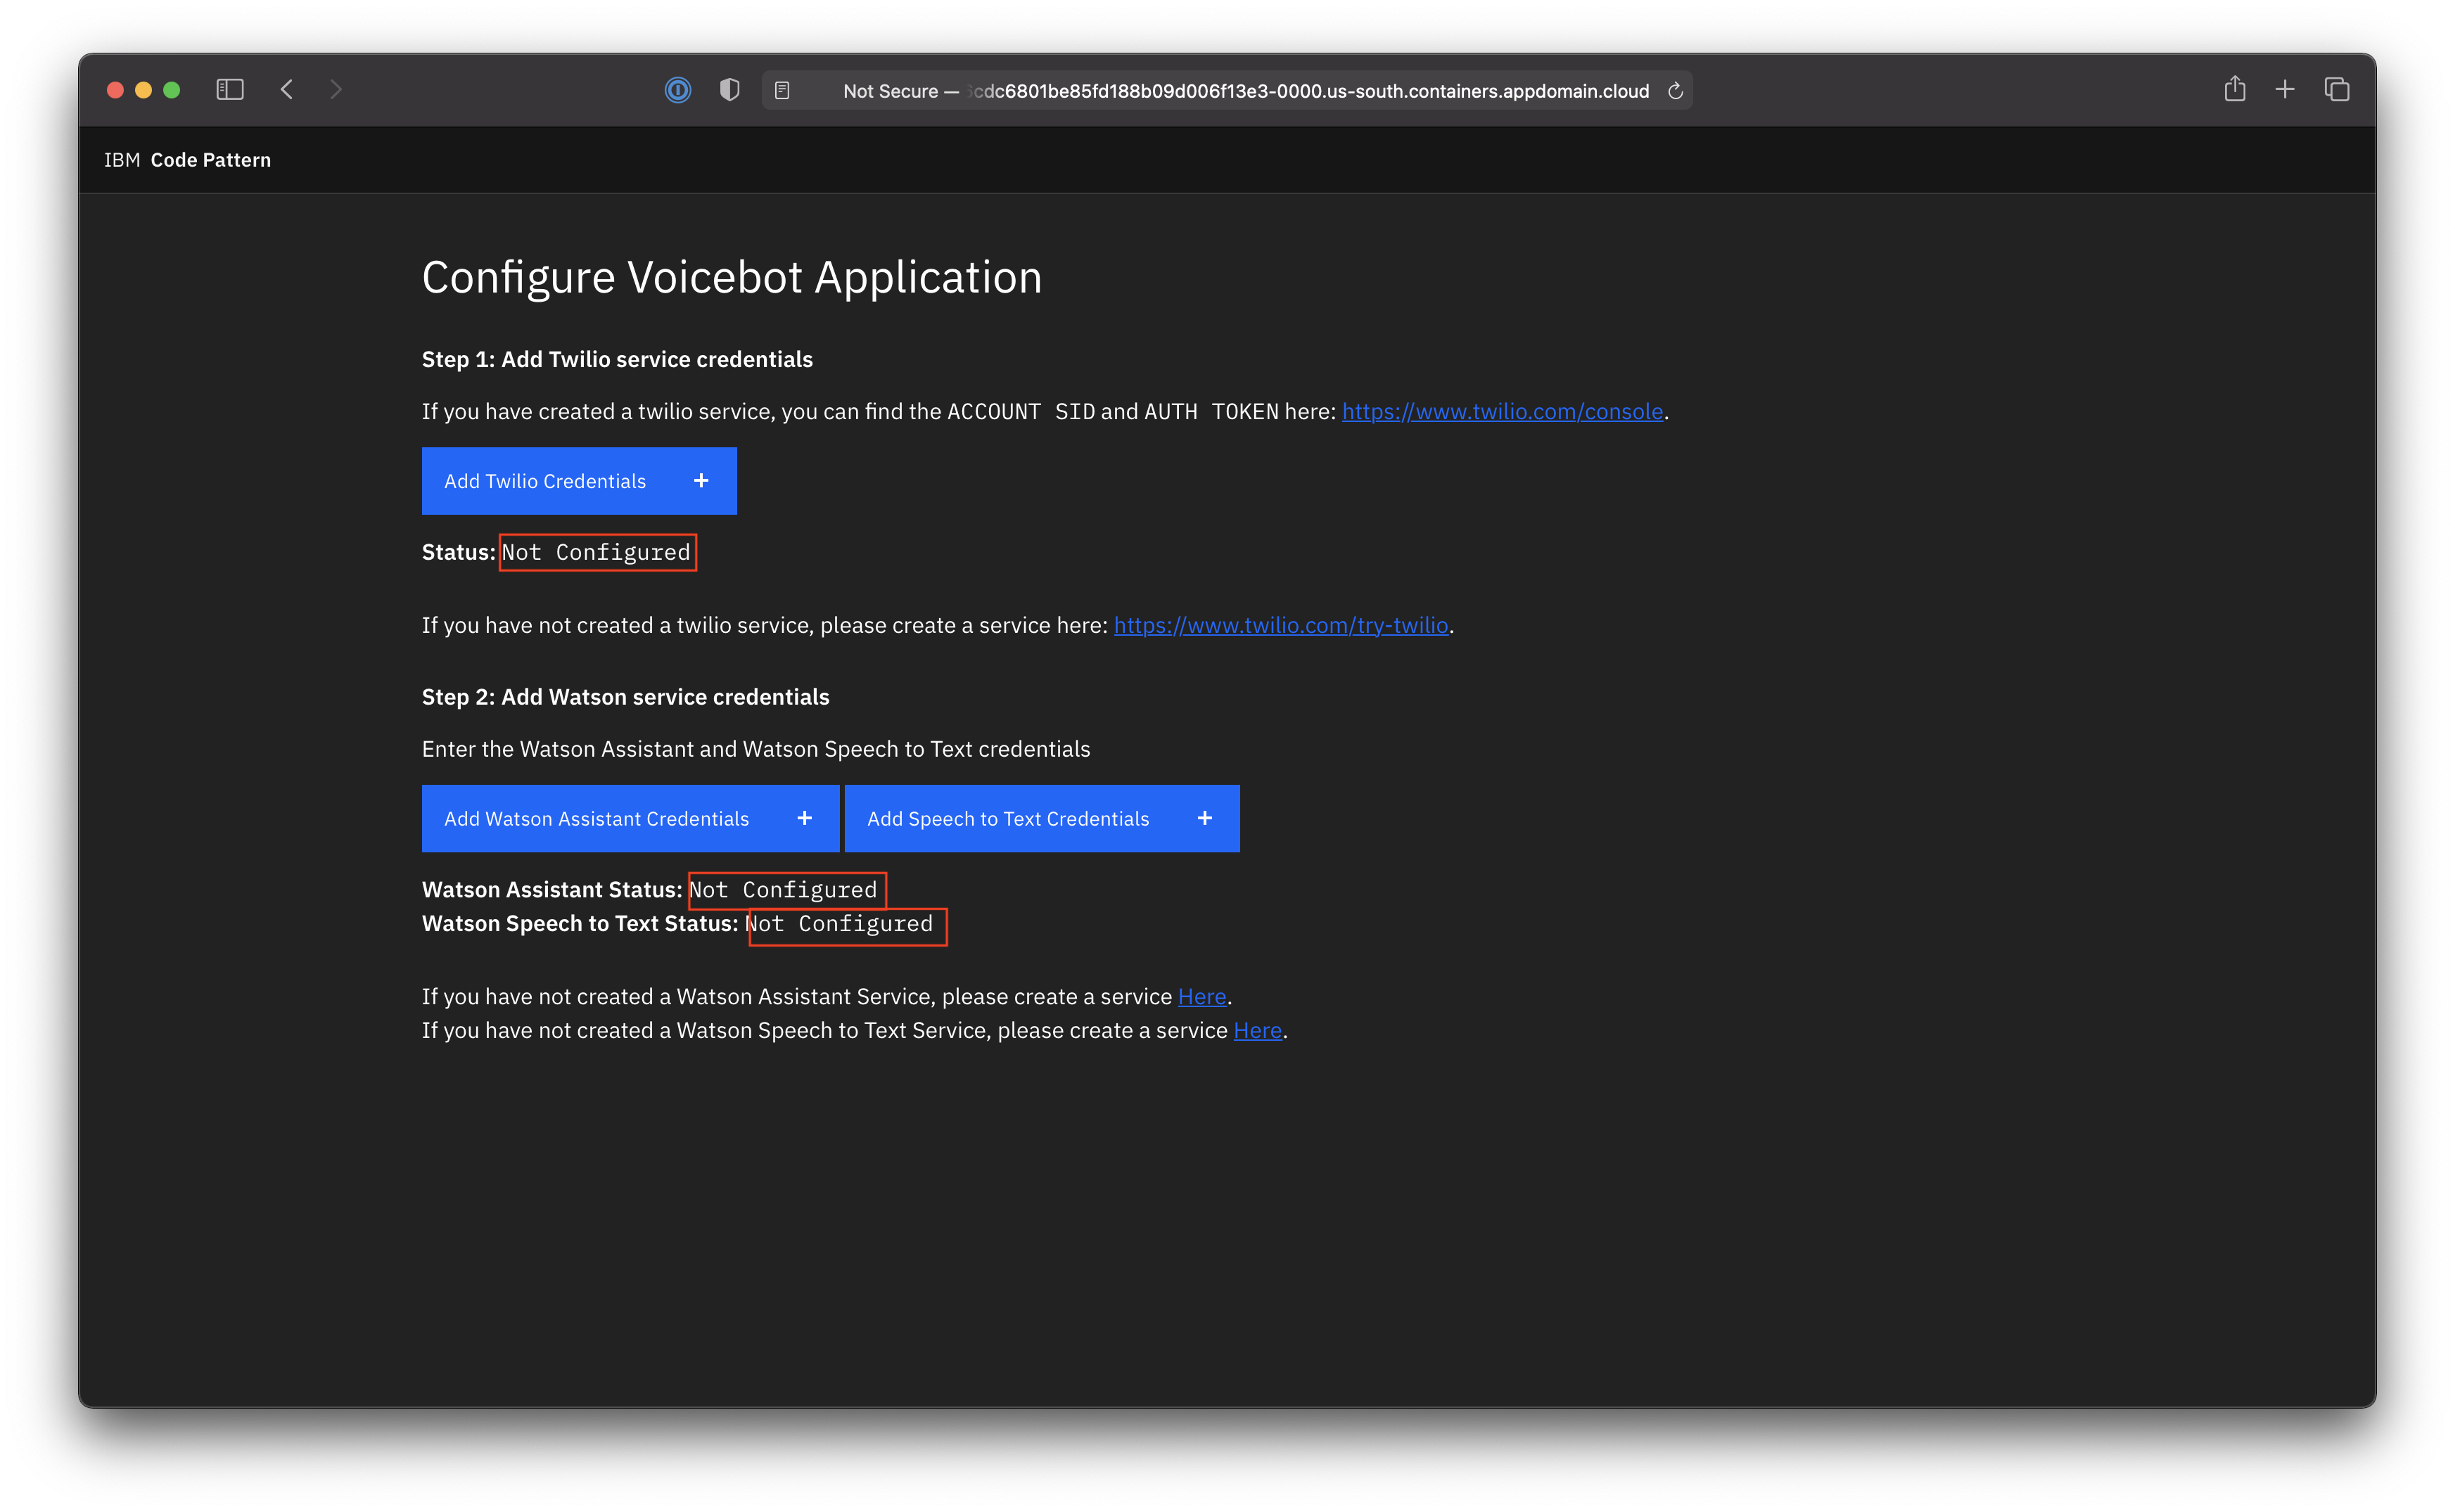Click the green fullscreen window button

(172, 90)
